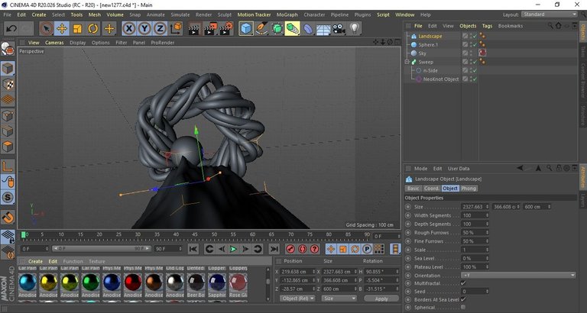Screen dimensions: 587x313
Task: Select Edges mode in left toolbar
Action: click(x=8, y=131)
